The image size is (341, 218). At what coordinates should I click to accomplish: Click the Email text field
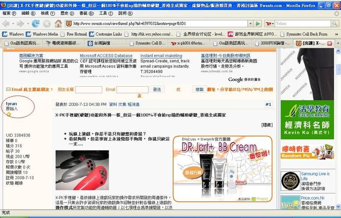coord(133,90)
